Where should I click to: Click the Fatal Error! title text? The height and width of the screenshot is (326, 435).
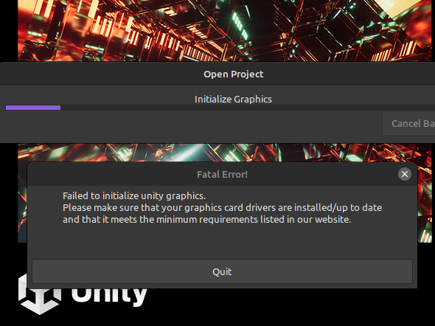[222, 174]
